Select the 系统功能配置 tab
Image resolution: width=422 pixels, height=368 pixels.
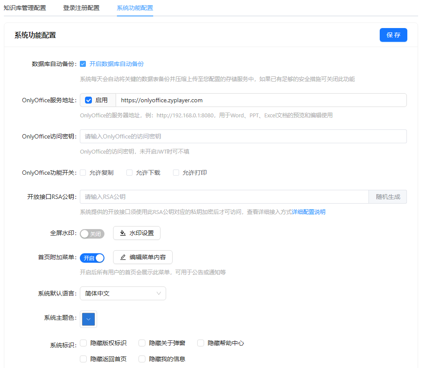pos(135,8)
